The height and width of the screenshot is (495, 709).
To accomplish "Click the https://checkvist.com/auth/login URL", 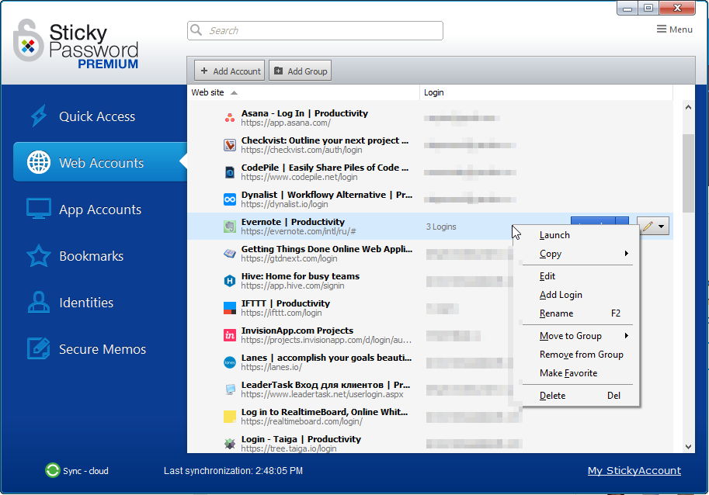I will click(301, 150).
